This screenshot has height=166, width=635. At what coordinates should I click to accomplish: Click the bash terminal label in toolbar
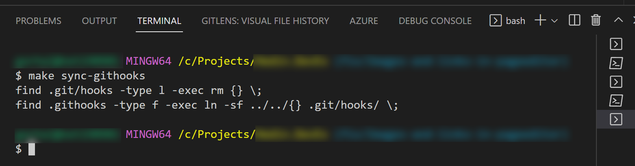515,21
